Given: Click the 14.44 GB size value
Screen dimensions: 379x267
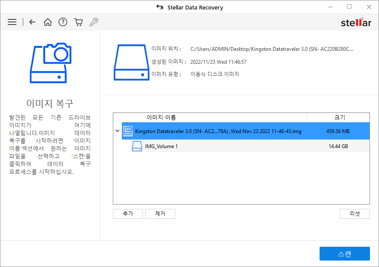Looking at the screenshot, I should (338, 146).
